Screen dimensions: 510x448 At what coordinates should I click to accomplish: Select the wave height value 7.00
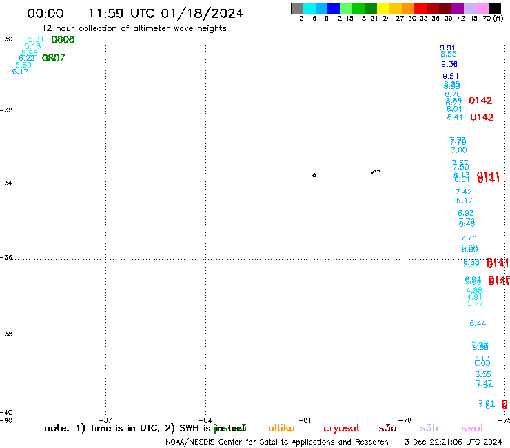coord(459,150)
